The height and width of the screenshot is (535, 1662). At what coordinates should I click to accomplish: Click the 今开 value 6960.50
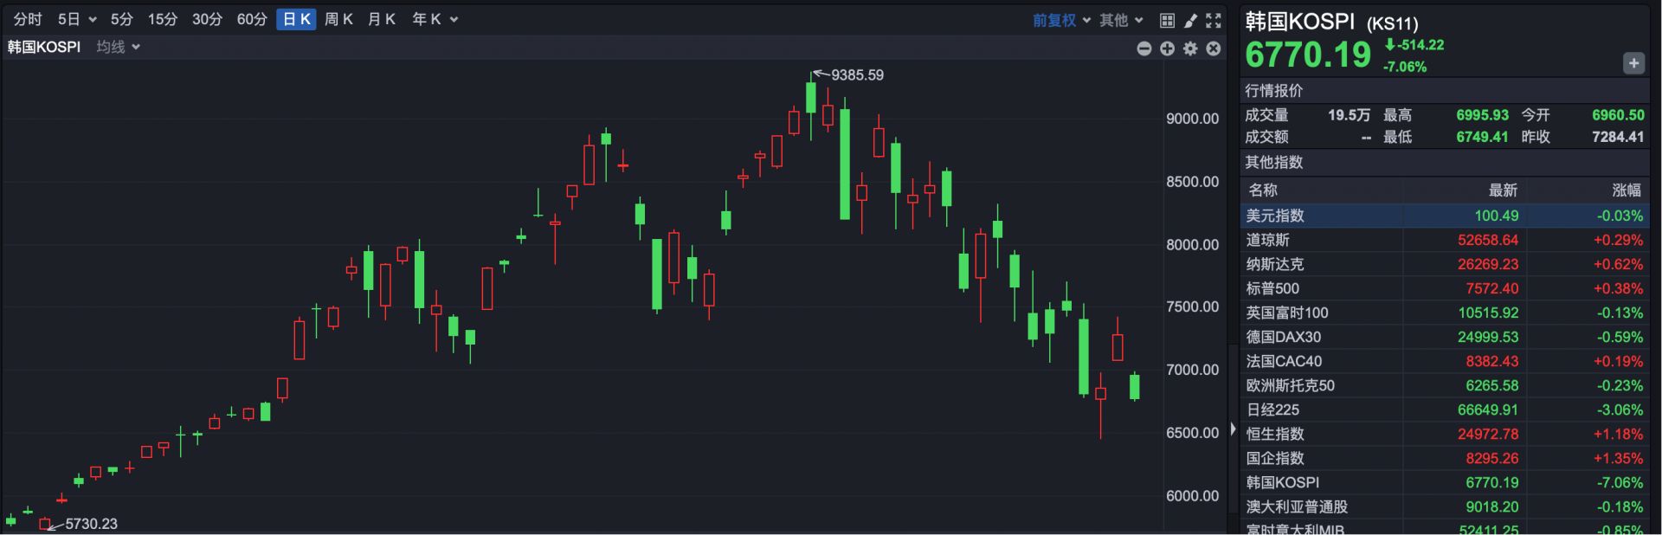pos(1618,115)
